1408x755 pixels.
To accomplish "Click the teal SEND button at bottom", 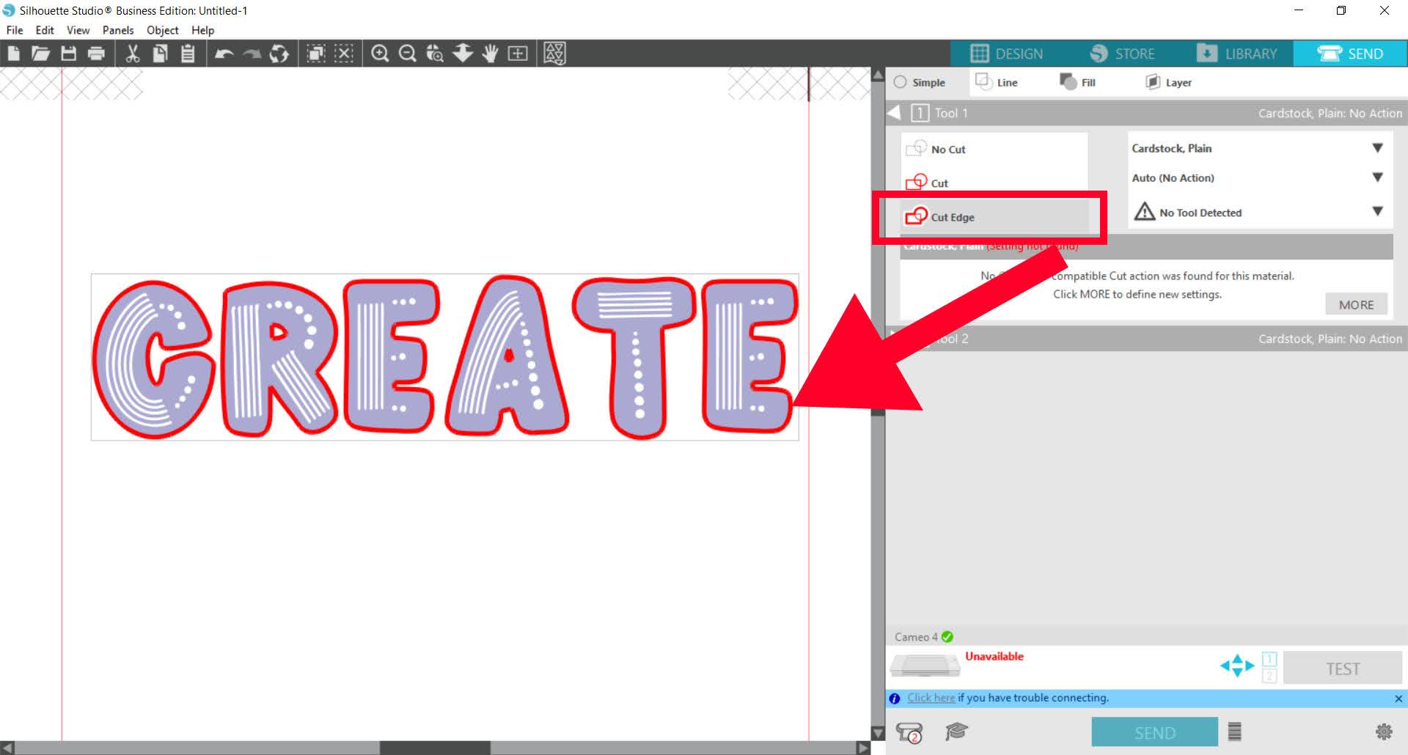I will (1155, 732).
